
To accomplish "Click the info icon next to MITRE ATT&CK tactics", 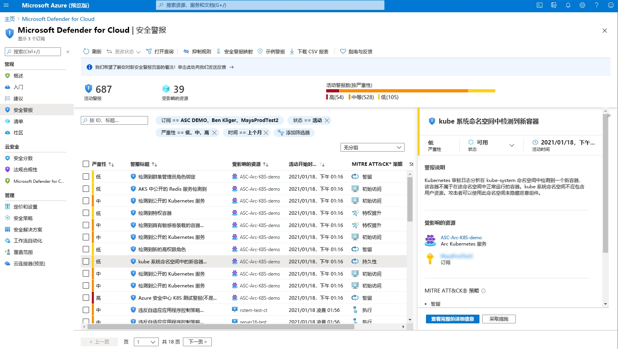I will coord(483,291).
